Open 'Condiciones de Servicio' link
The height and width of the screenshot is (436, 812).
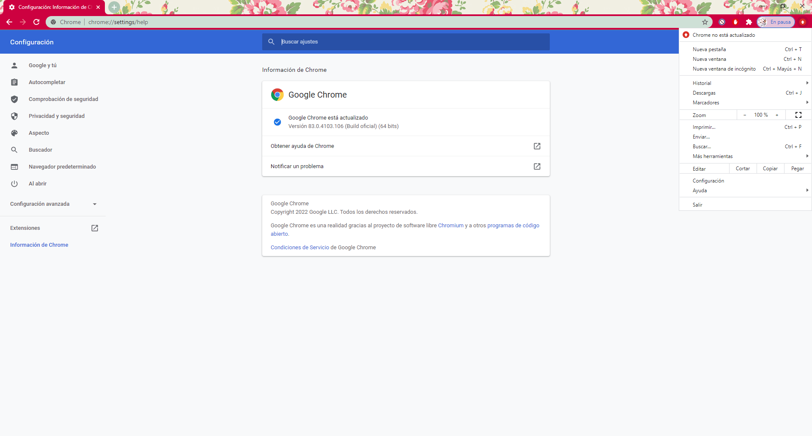300,248
